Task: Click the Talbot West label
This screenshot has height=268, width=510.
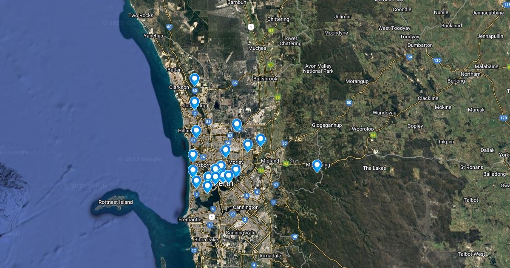Action: point(471,254)
